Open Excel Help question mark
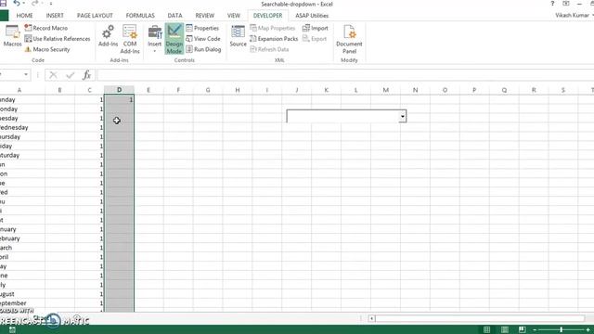This screenshot has height=334, width=594. pyautogui.click(x=552, y=4)
